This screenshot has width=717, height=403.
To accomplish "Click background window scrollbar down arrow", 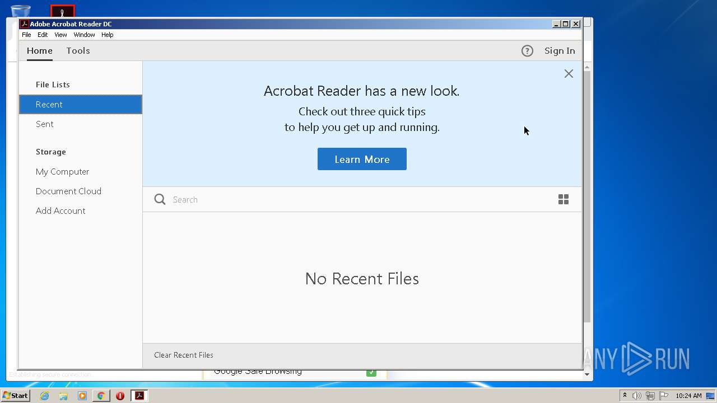I will 587,374.
